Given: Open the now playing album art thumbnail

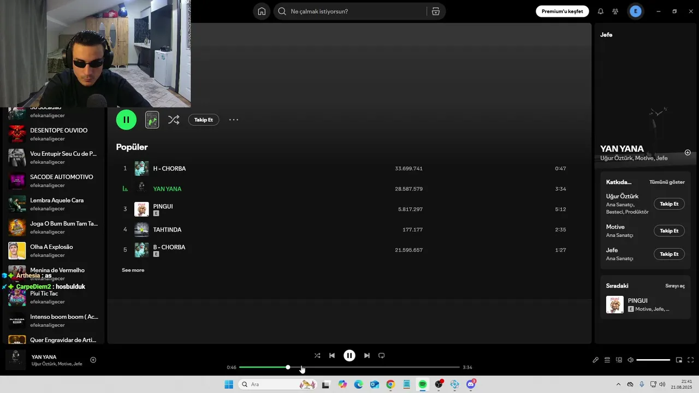Looking at the screenshot, I should coord(16,360).
